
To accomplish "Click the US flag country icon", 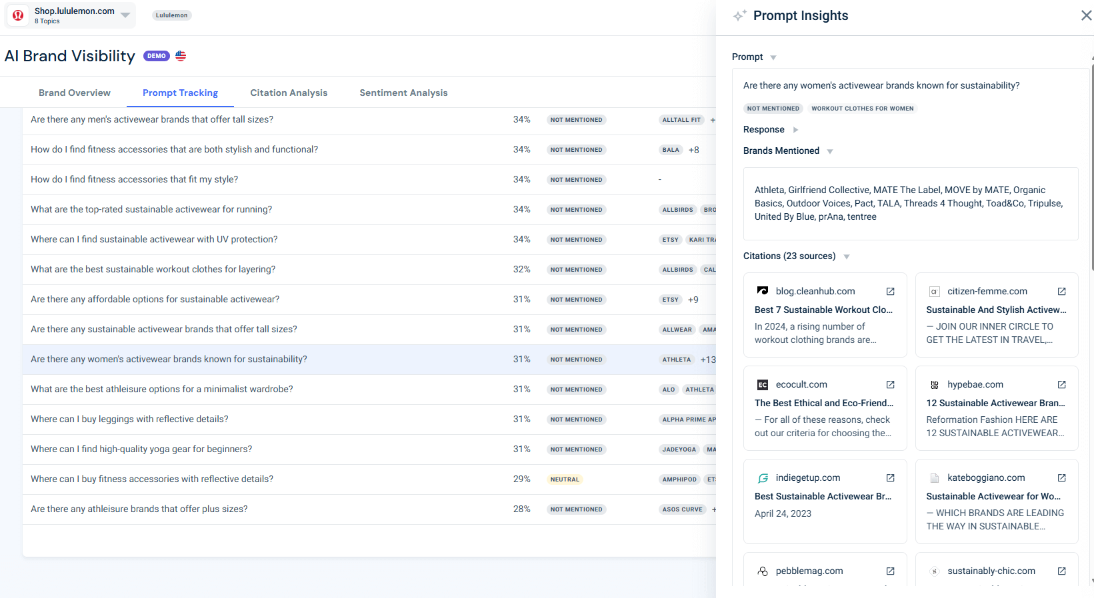I will click(181, 56).
